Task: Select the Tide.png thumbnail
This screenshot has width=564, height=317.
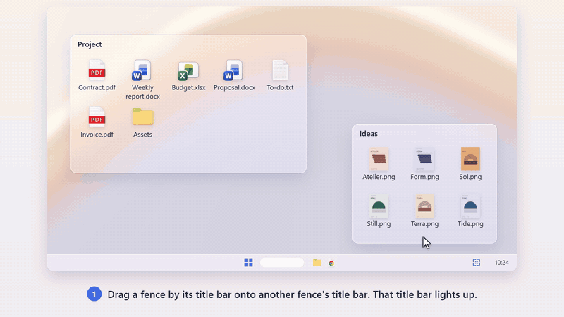Action: point(470,206)
